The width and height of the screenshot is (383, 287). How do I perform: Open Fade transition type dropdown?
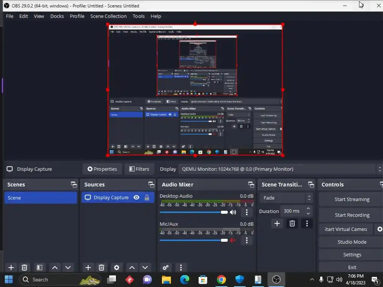(286, 198)
